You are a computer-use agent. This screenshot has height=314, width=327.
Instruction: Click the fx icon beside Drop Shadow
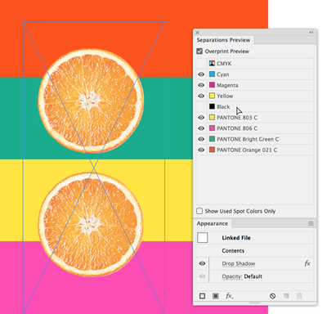tap(307, 263)
